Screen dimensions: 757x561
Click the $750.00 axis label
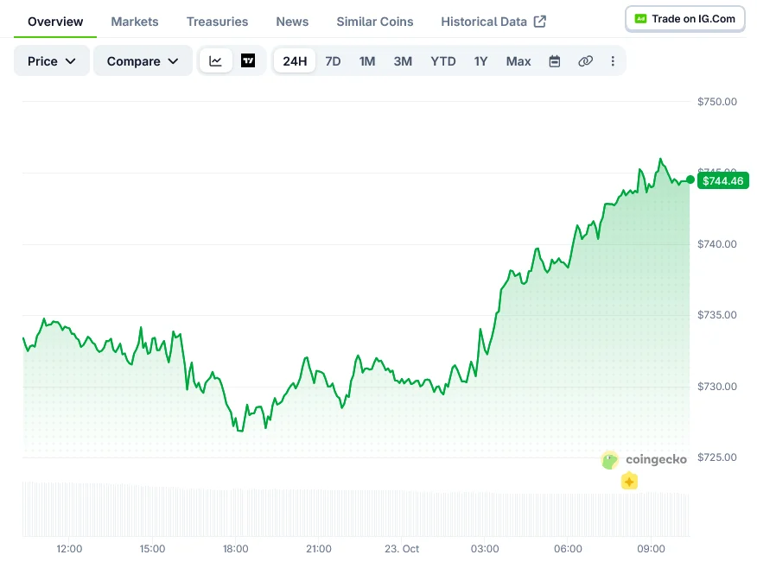click(717, 102)
